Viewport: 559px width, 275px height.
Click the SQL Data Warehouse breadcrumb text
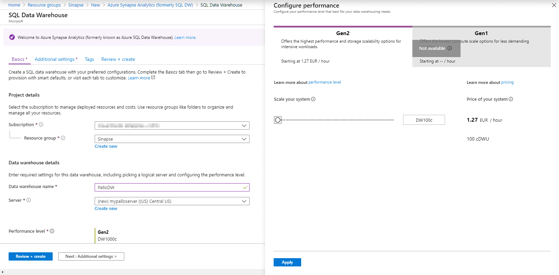point(221,5)
